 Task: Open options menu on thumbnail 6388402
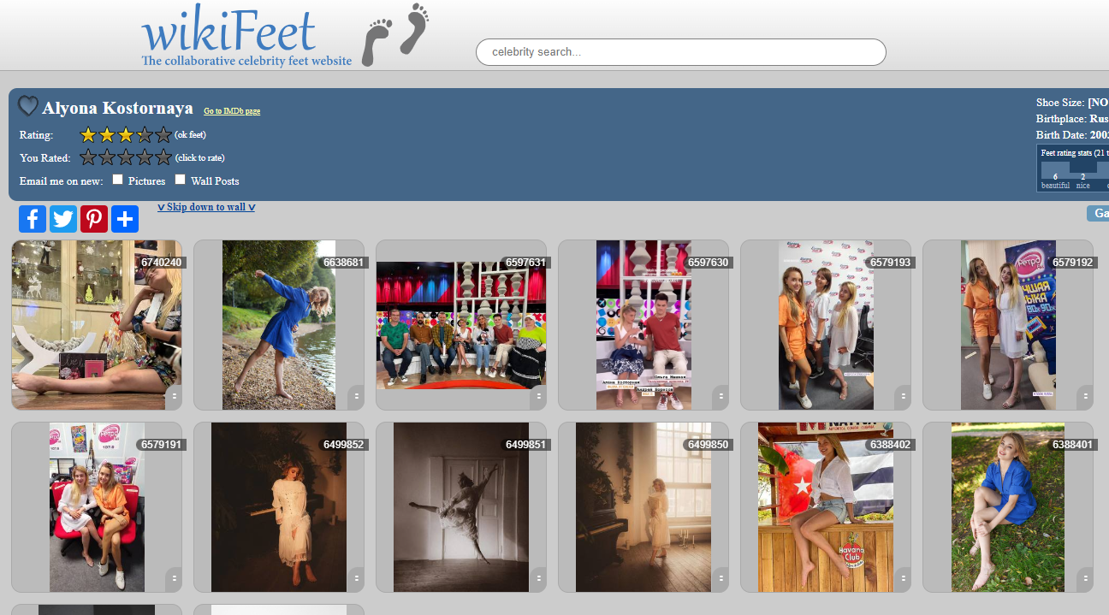(x=903, y=579)
